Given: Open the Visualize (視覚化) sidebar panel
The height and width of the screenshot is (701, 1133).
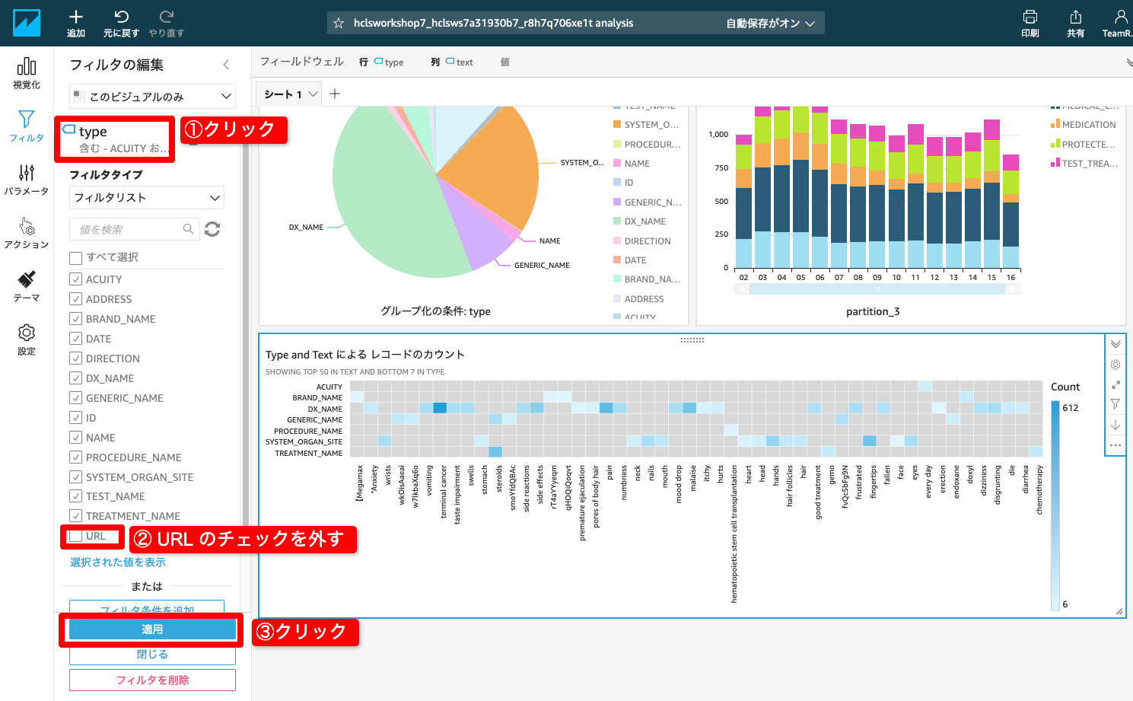Looking at the screenshot, I should pyautogui.click(x=27, y=73).
